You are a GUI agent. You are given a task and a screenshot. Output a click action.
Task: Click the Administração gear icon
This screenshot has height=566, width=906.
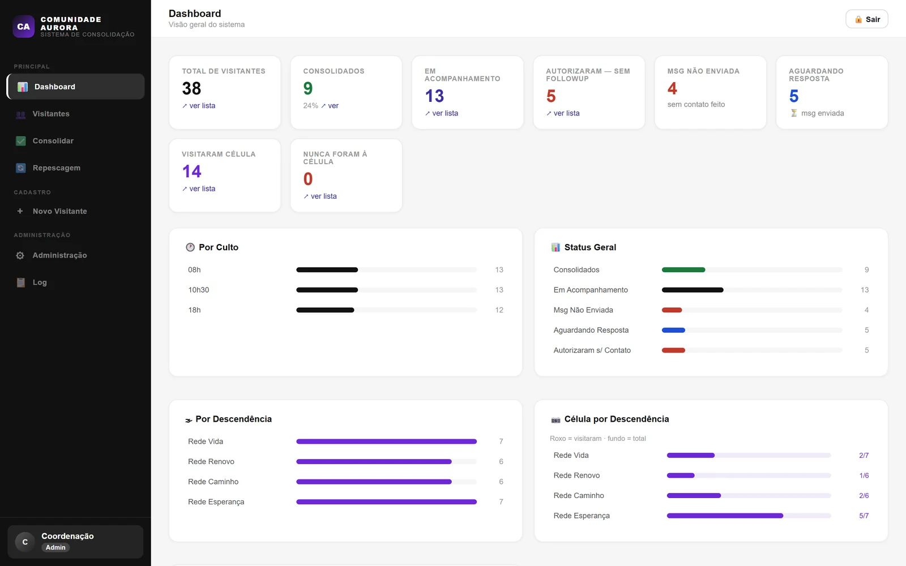point(20,255)
